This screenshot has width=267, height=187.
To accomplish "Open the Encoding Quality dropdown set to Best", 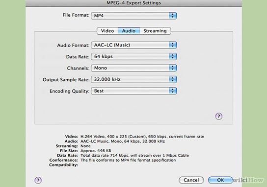I will (134, 91).
